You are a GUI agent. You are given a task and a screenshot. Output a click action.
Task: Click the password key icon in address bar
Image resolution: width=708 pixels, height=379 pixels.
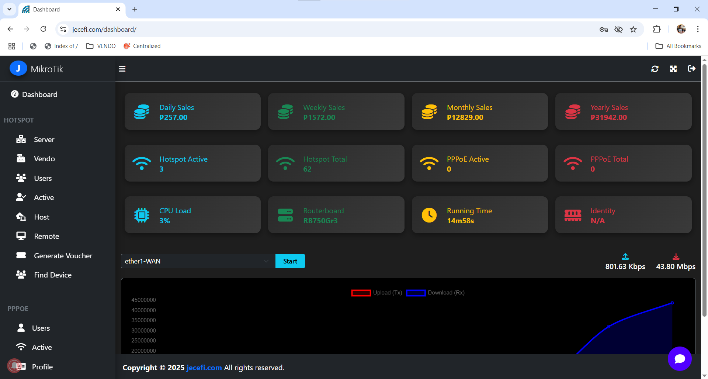point(604,30)
